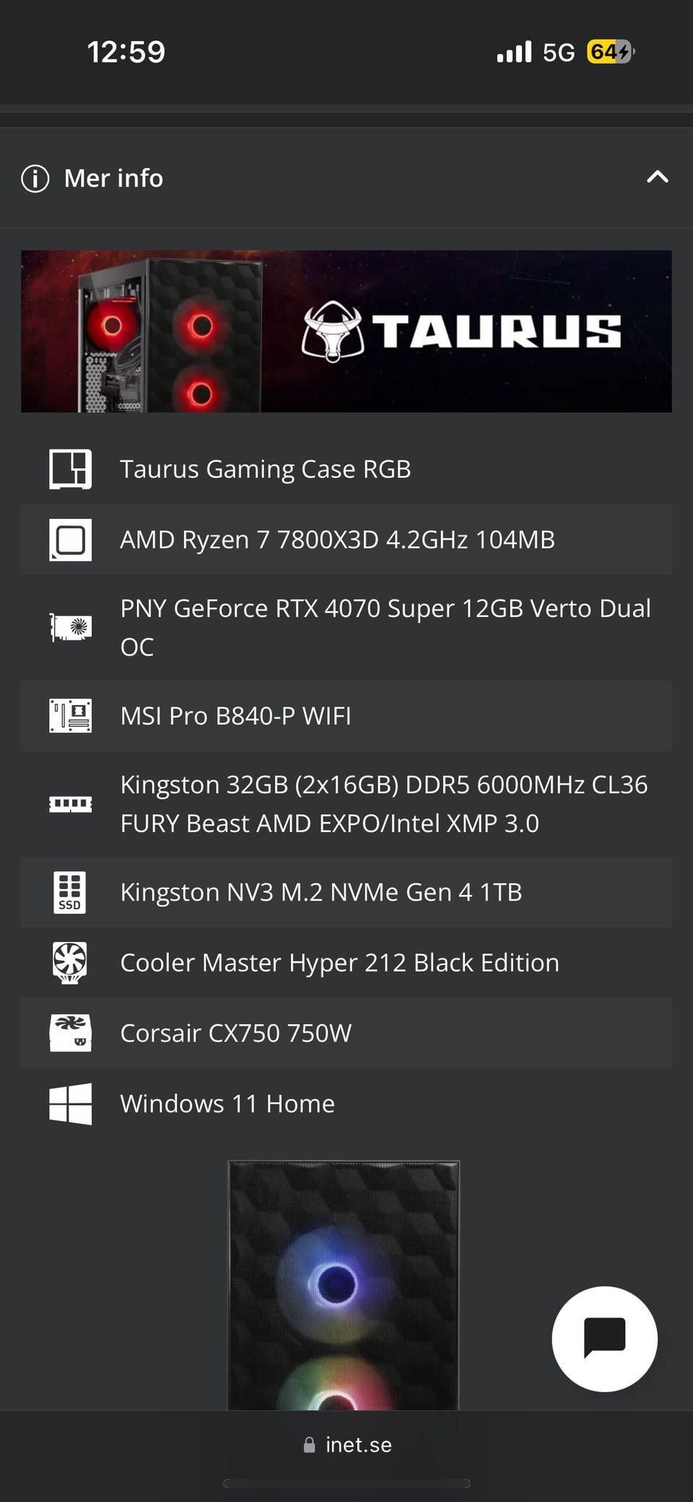The height and width of the screenshot is (1502, 693).
Task: Click the Mer info heading
Action: click(x=113, y=178)
